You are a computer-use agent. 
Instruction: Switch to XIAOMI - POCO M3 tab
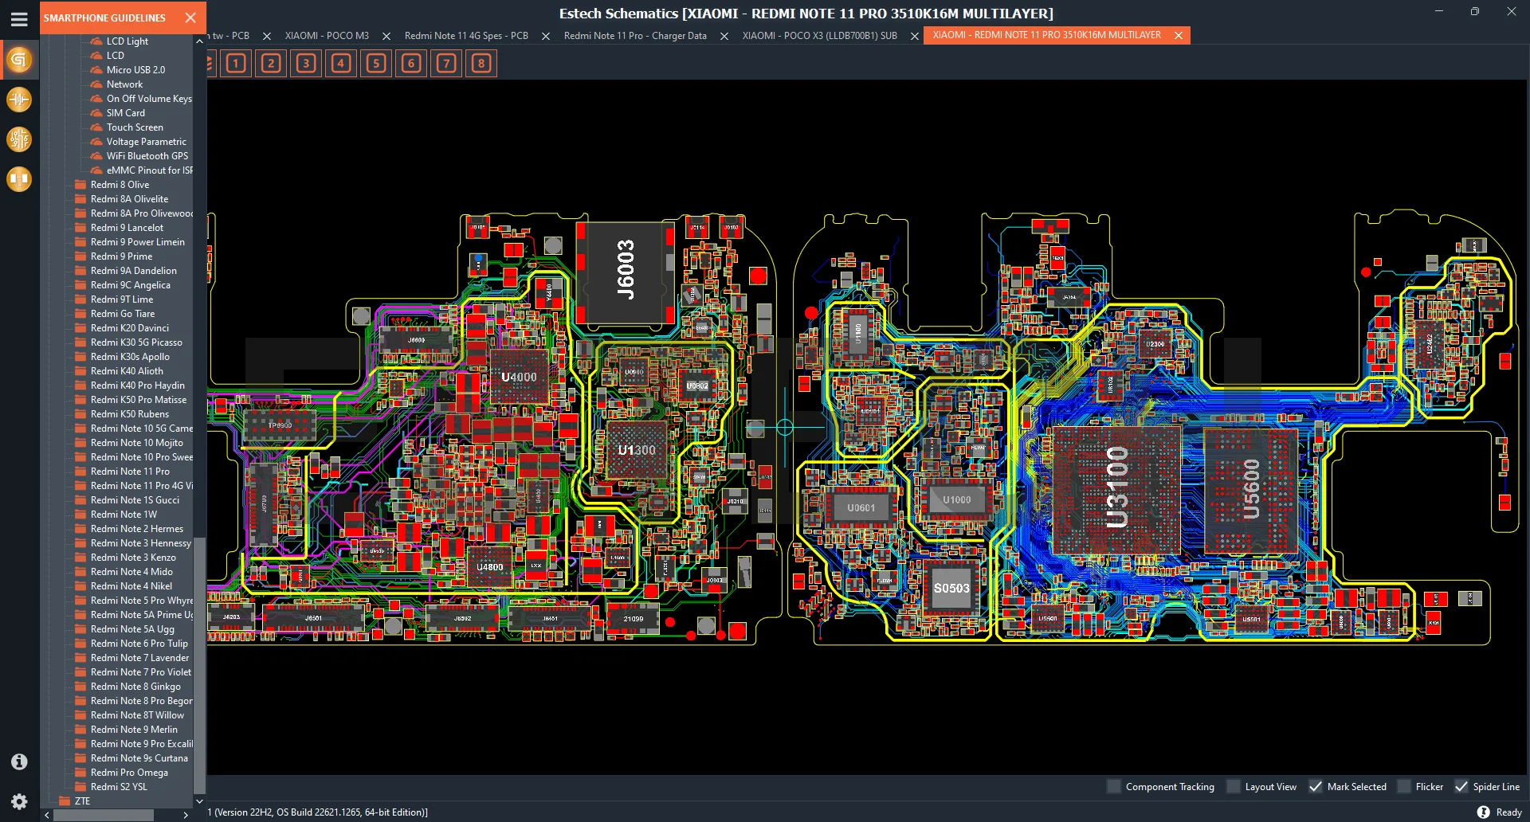(x=327, y=36)
